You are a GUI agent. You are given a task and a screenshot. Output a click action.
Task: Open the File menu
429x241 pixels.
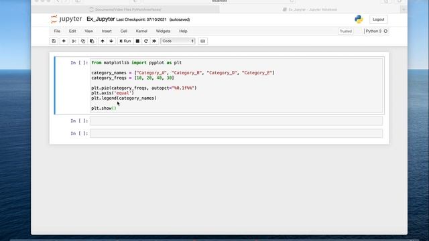coord(57,31)
